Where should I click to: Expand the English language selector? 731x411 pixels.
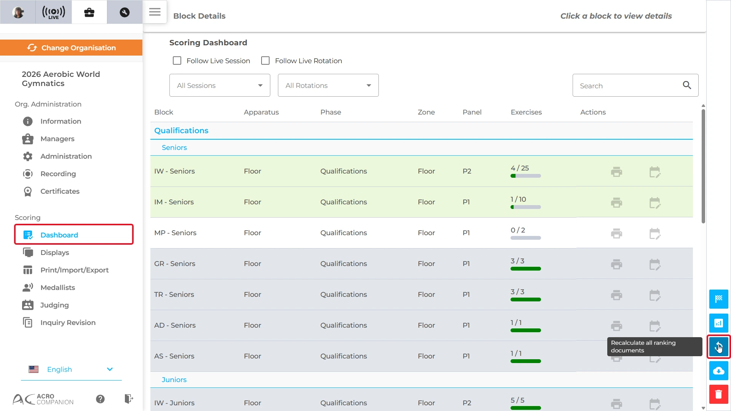click(x=71, y=369)
